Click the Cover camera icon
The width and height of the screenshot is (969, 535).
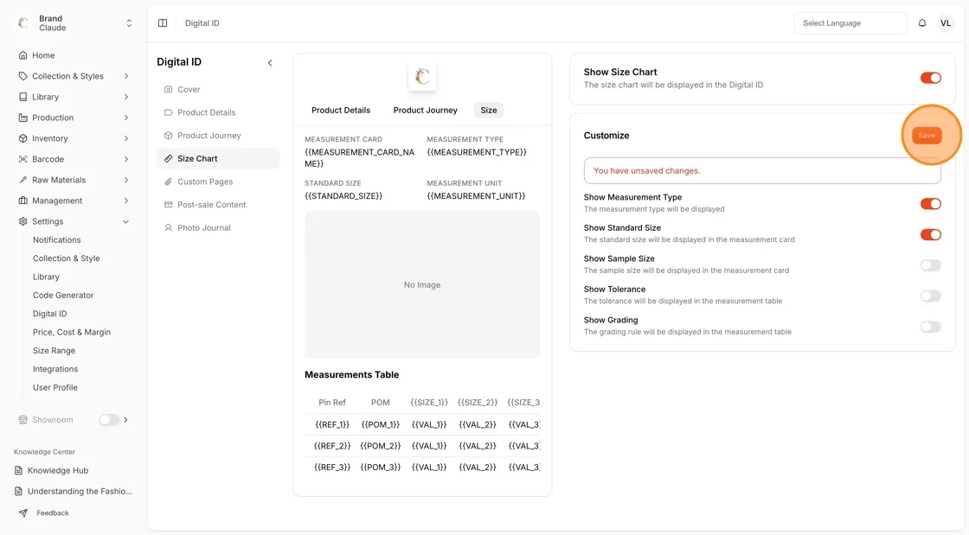click(x=168, y=90)
